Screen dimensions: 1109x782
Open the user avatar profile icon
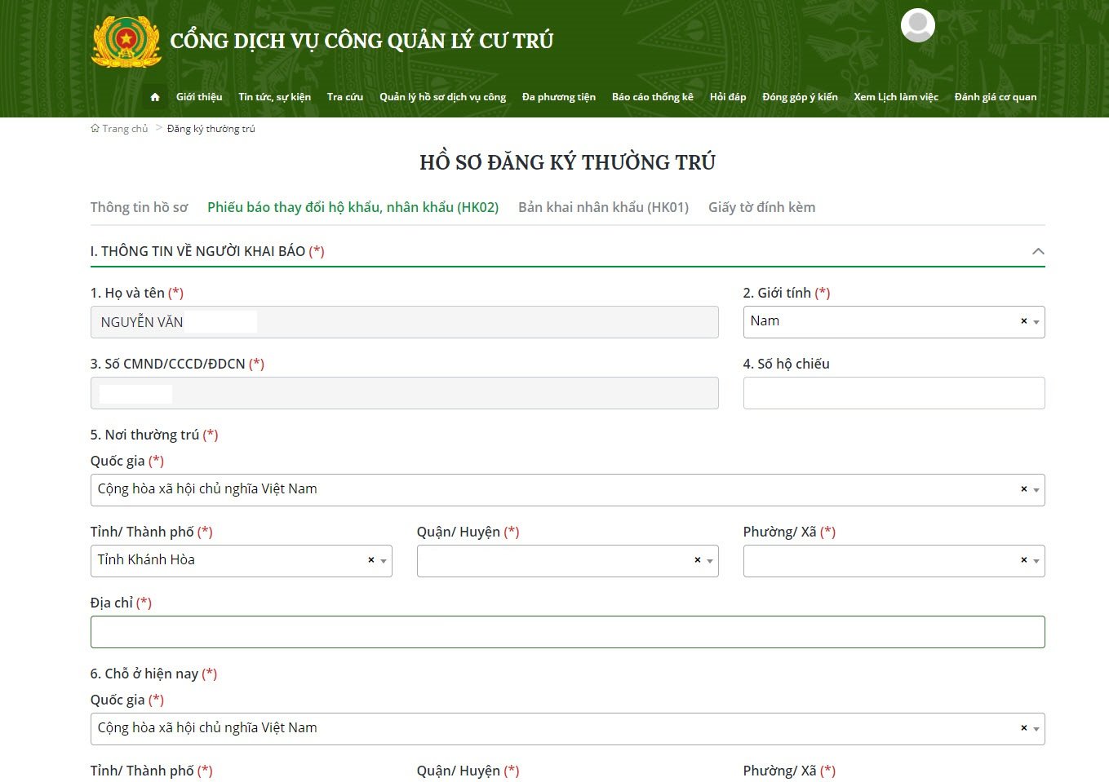917,25
